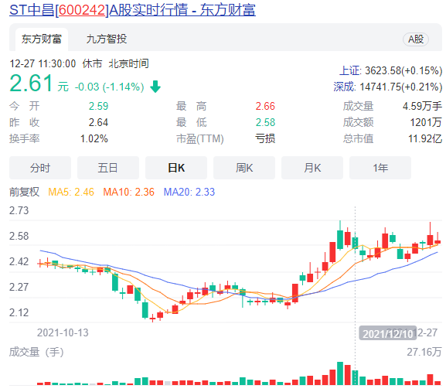Click the 深成 index label
This screenshot has height=392, width=446.
coord(345,87)
